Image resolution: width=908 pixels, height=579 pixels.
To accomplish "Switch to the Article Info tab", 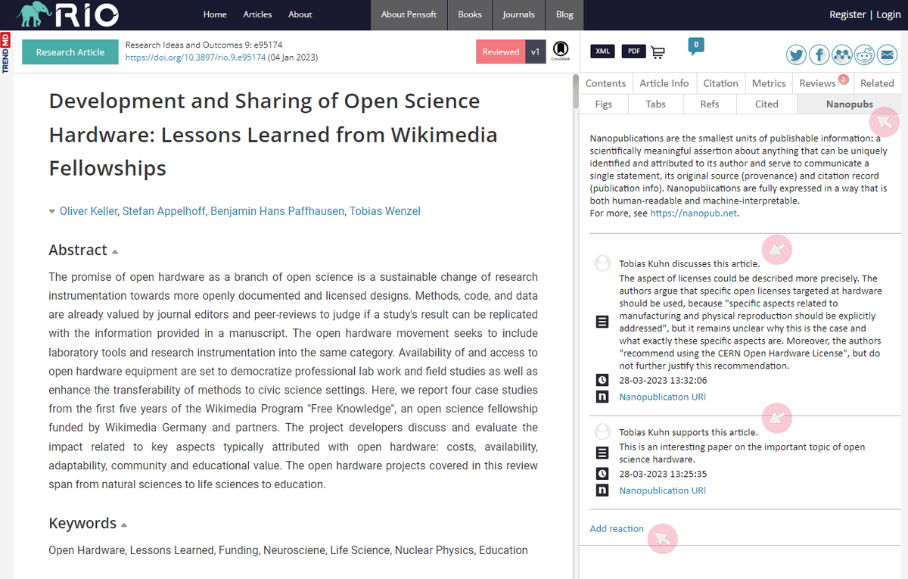I will 664,83.
